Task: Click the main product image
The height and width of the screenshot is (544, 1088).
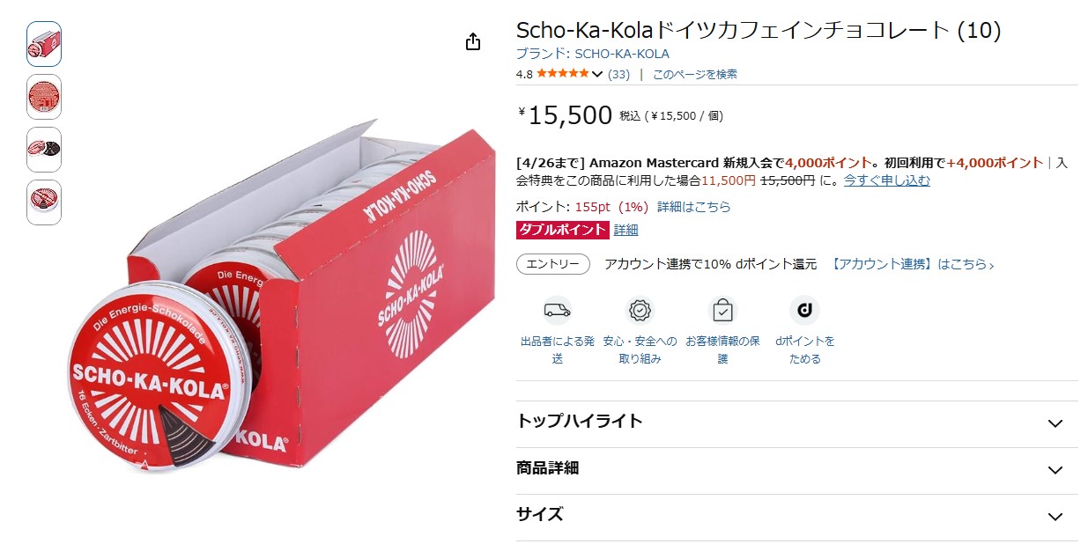Action: click(x=282, y=299)
